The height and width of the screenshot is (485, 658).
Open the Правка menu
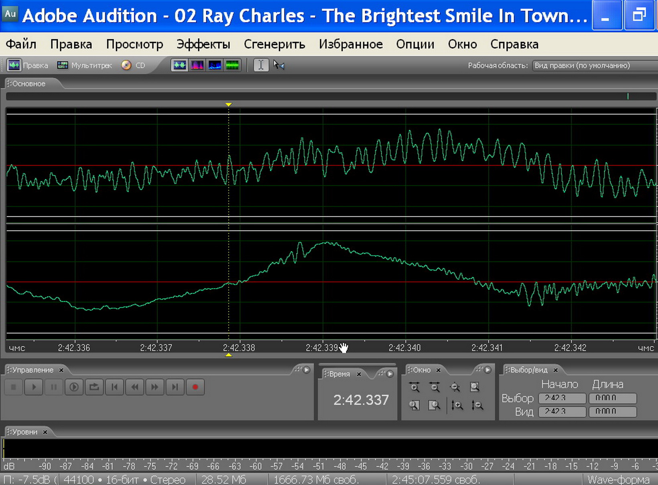tap(71, 44)
